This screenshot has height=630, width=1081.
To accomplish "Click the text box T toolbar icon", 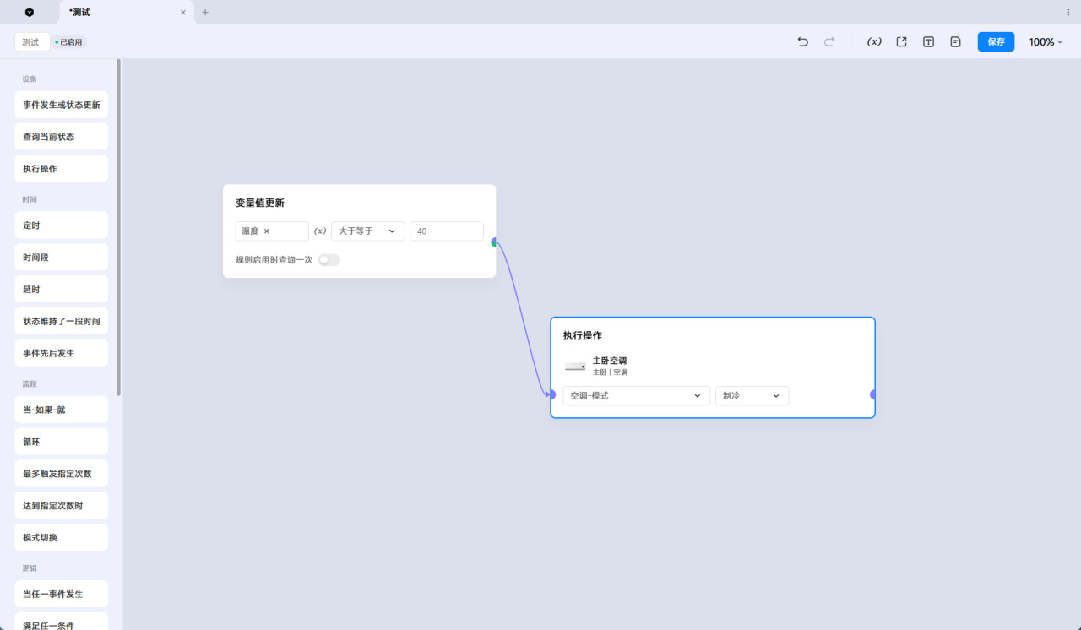I will pyautogui.click(x=929, y=41).
